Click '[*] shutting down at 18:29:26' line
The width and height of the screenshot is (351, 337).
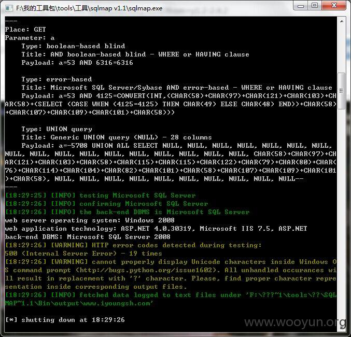pyautogui.click(x=65, y=319)
